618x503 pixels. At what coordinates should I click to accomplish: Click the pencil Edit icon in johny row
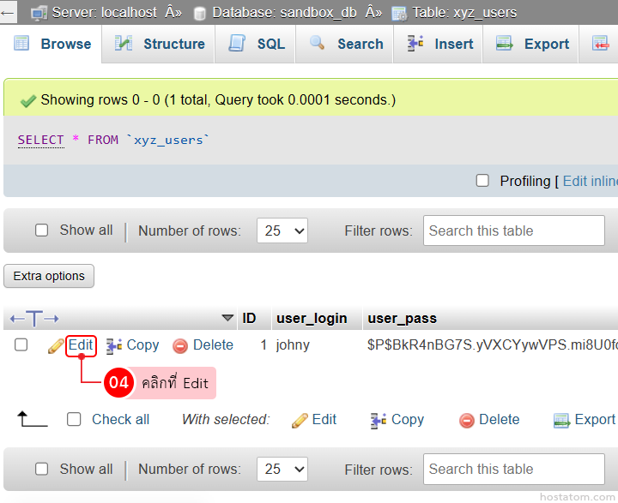[56, 345]
